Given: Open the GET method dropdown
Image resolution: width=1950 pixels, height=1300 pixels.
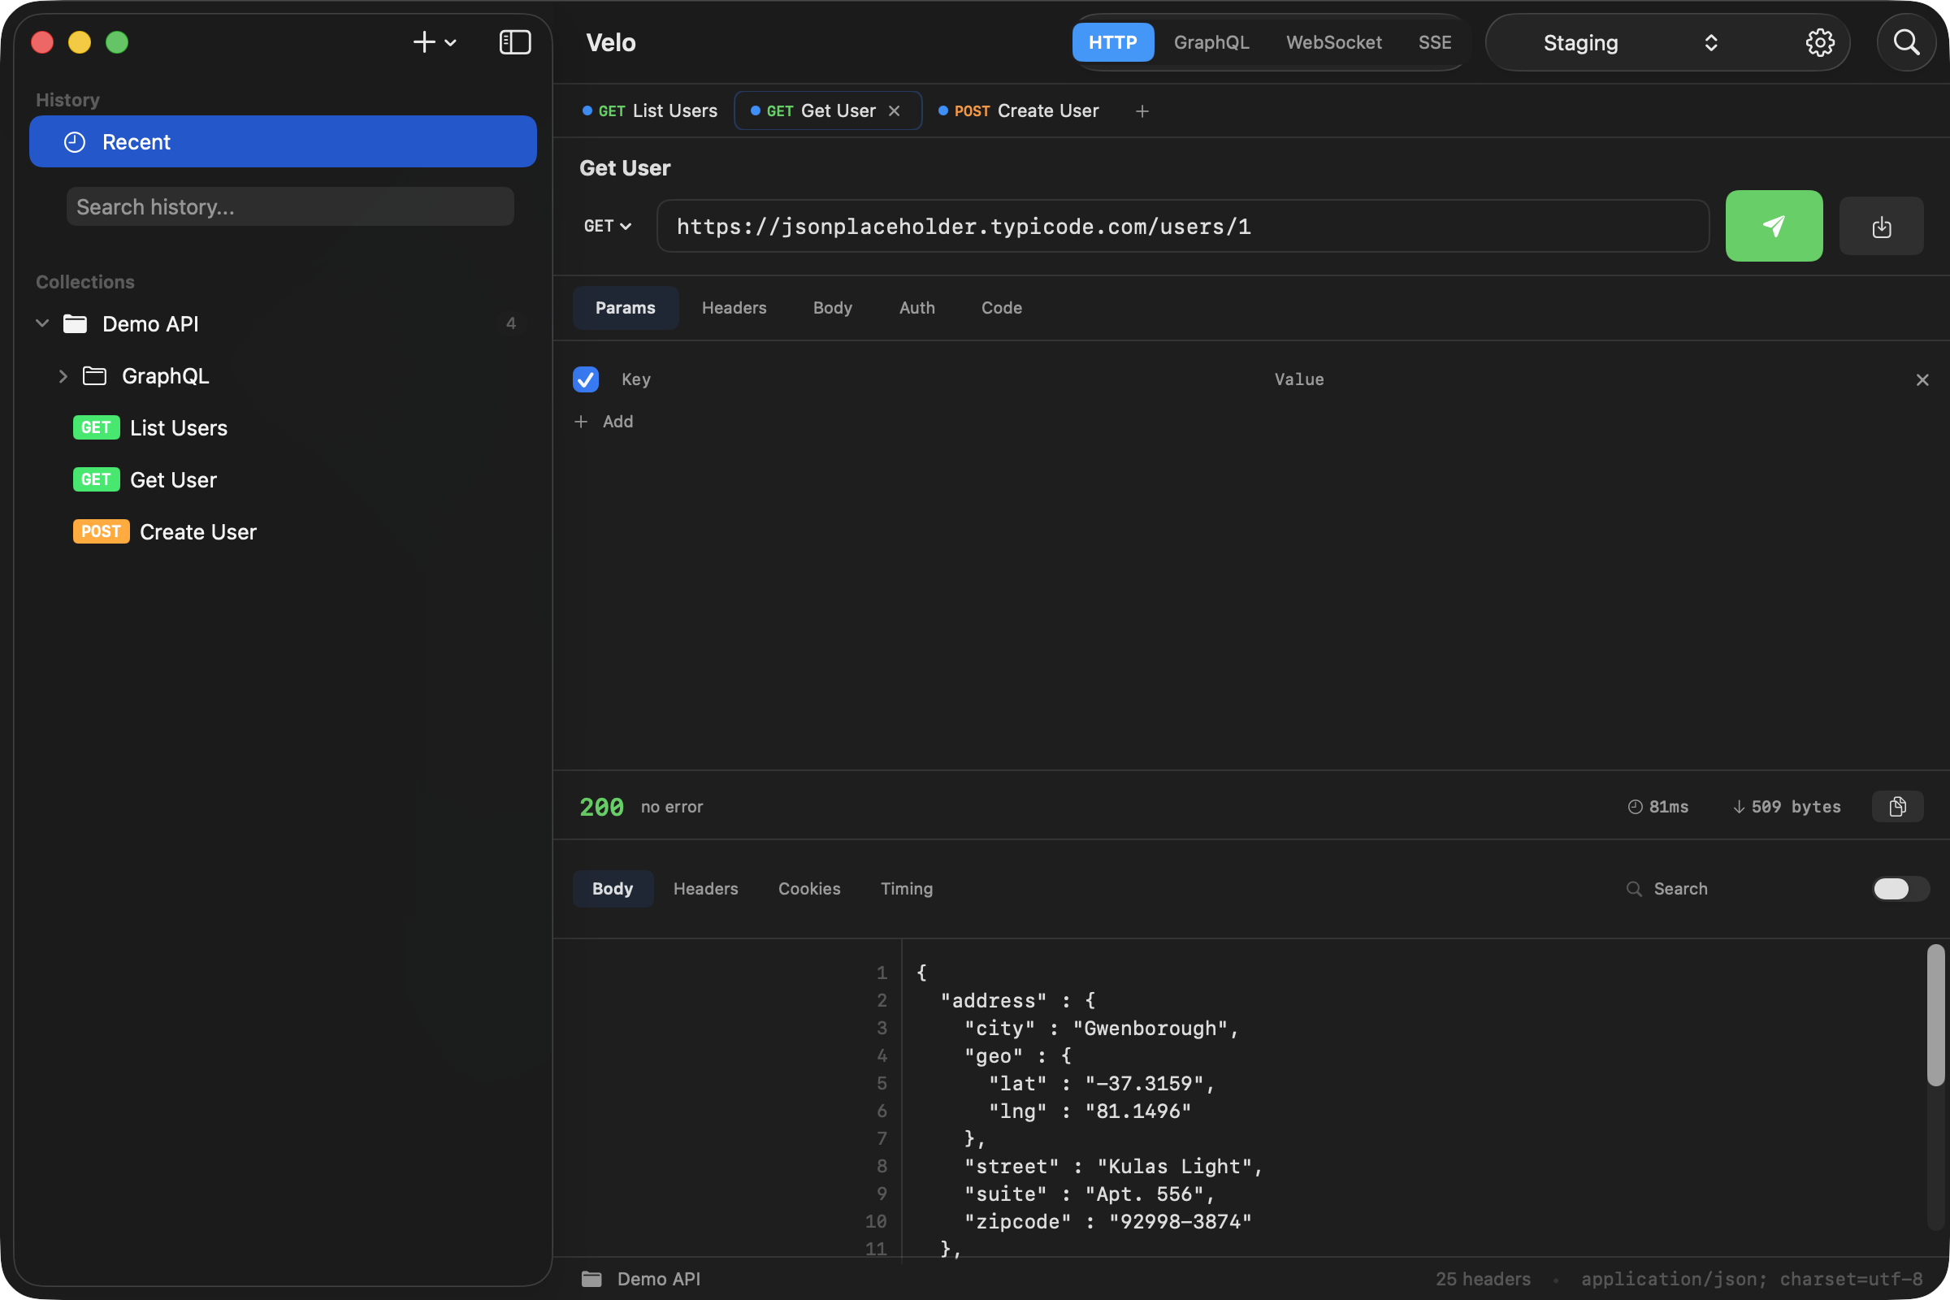Looking at the screenshot, I should pyautogui.click(x=608, y=226).
